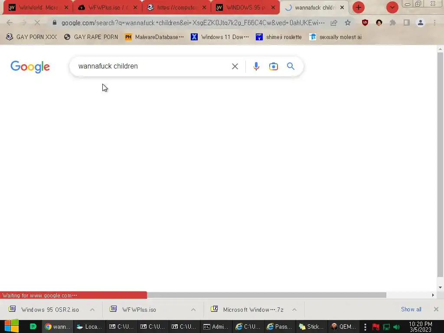The height and width of the screenshot is (333, 444).
Task: View site information via the lock icon
Action: point(55,23)
